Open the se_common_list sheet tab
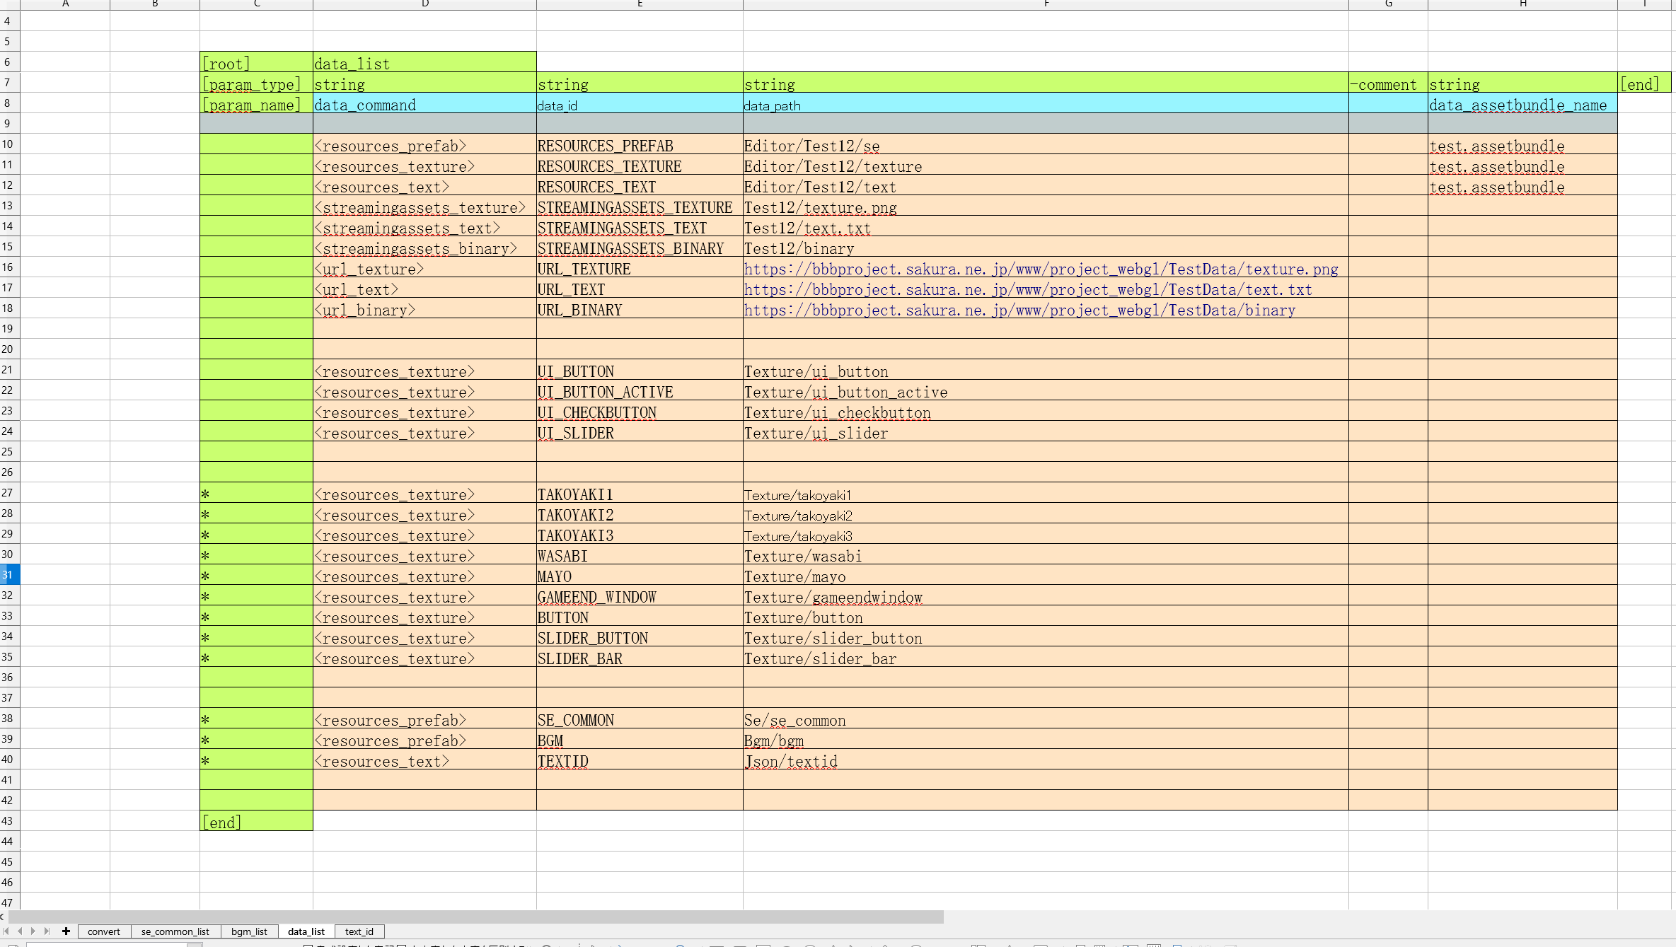 175,932
